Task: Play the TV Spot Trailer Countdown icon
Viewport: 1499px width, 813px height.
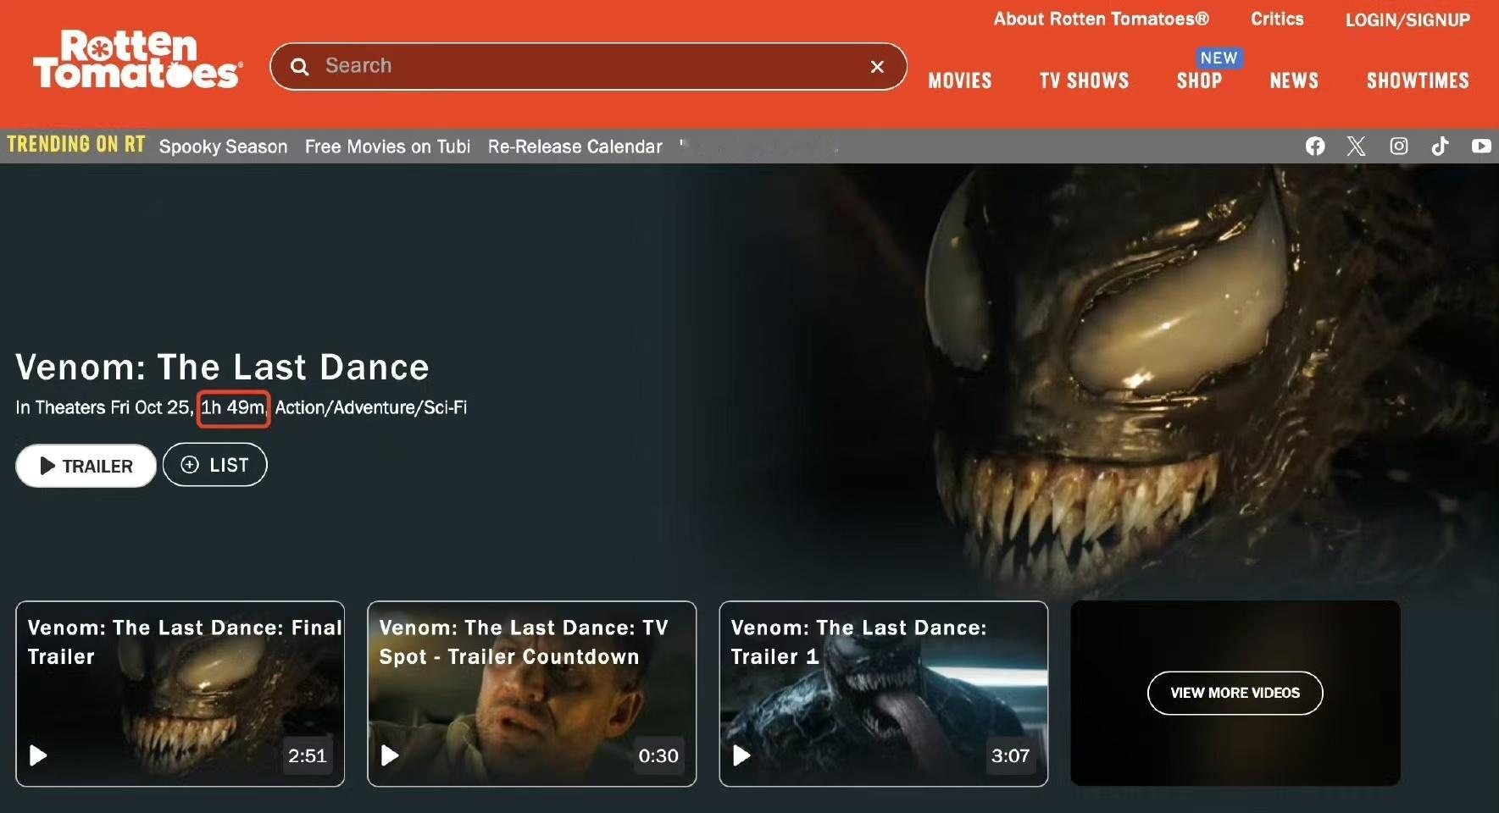Action: click(x=390, y=755)
